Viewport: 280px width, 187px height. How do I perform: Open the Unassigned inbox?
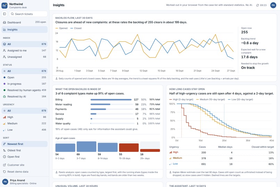25,57
